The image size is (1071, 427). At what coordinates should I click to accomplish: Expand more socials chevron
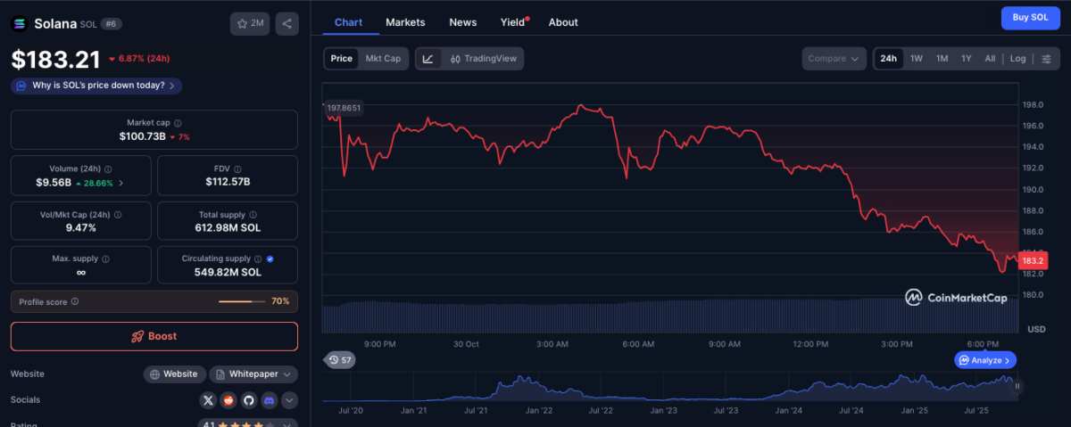point(289,400)
